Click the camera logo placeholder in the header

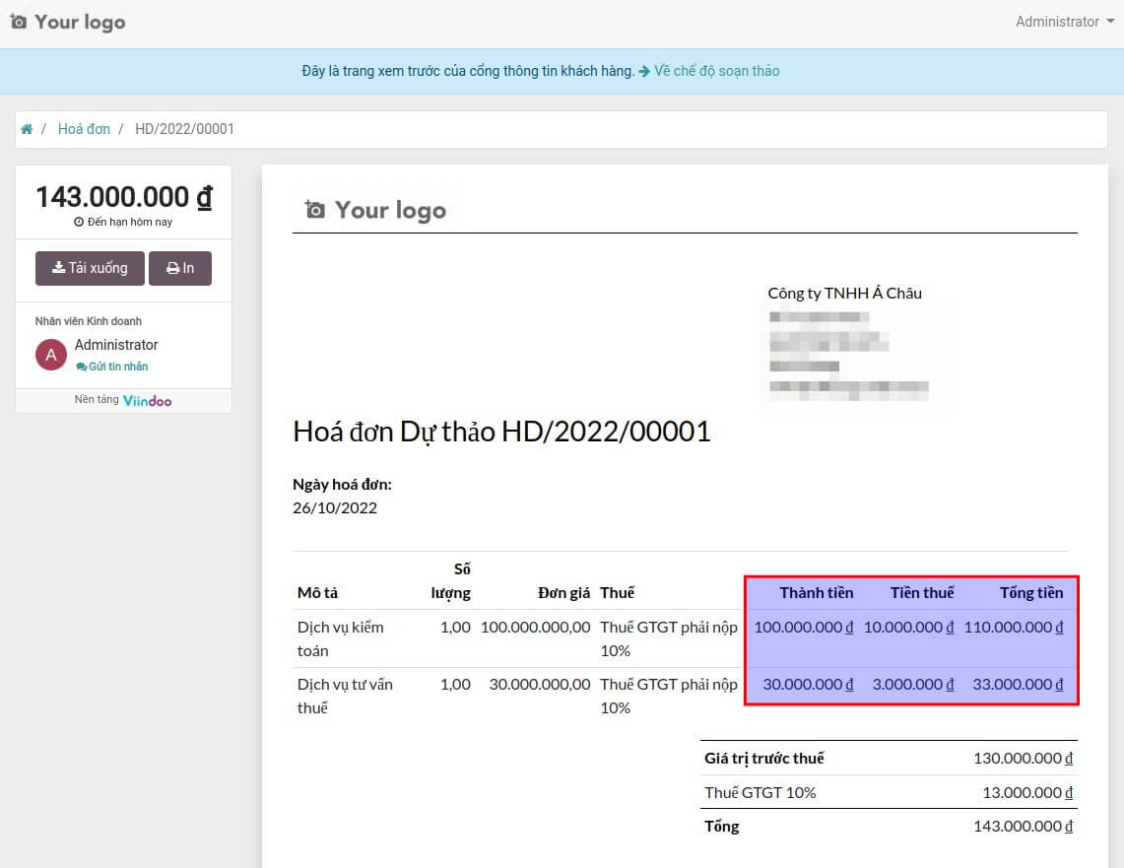click(x=19, y=21)
